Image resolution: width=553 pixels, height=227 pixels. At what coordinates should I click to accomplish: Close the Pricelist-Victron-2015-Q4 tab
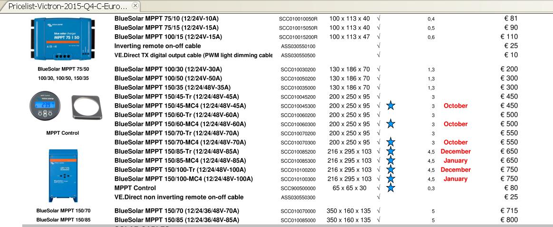click(135, 6)
